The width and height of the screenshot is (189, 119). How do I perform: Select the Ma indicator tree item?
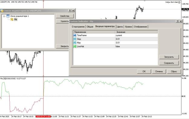click(16, 20)
